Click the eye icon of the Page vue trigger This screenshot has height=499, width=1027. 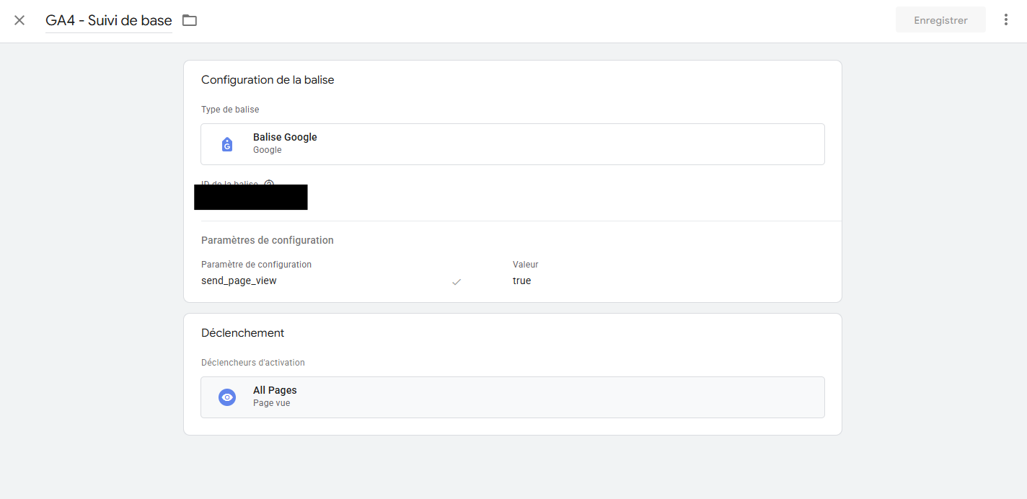227,397
